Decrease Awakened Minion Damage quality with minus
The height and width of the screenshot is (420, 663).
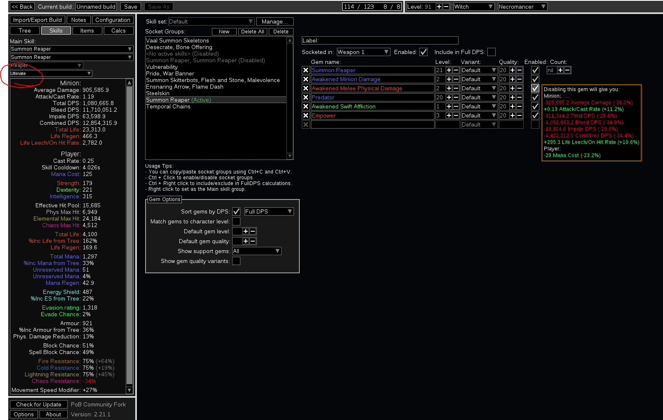point(520,79)
